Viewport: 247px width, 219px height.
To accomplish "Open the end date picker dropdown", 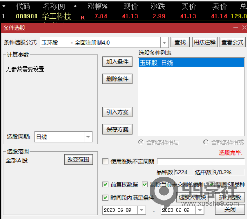I will (200, 210).
